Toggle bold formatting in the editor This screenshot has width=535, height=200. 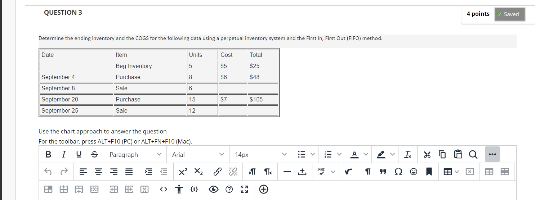[48, 155]
